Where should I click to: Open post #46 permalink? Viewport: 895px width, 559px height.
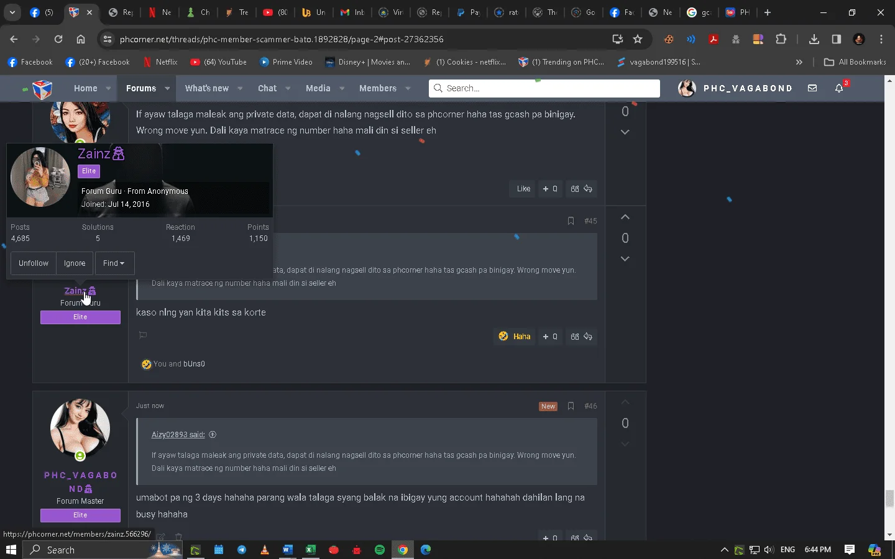[590, 406]
